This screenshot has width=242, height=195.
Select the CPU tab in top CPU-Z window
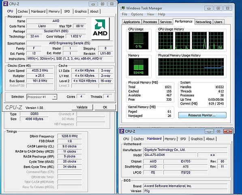[x=10, y=11]
